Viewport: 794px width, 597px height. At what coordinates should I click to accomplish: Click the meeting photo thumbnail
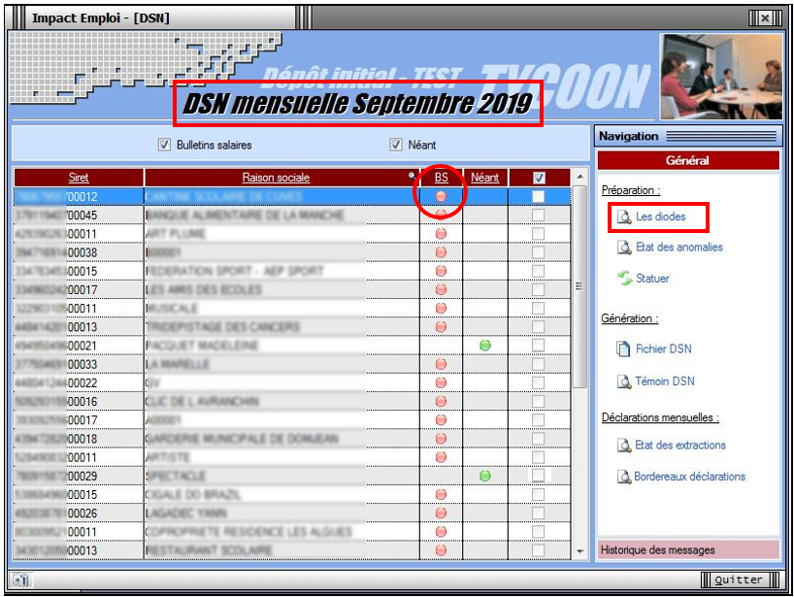pyautogui.click(x=721, y=77)
